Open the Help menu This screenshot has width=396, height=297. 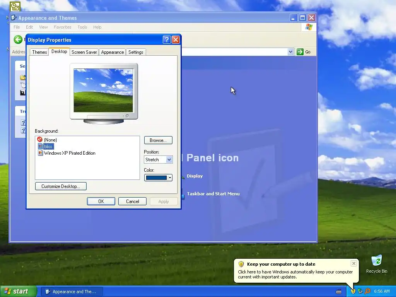[x=97, y=27]
